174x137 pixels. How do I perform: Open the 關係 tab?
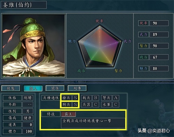point(55,89)
